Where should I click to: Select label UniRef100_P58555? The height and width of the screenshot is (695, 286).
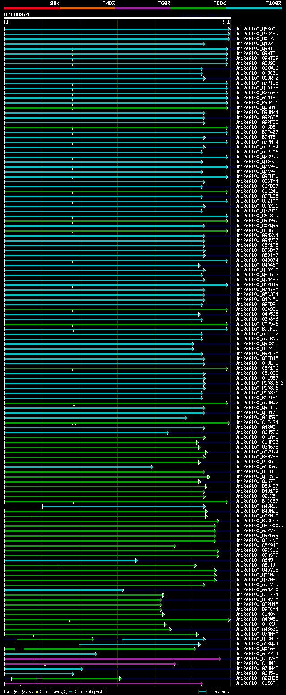click(x=257, y=462)
